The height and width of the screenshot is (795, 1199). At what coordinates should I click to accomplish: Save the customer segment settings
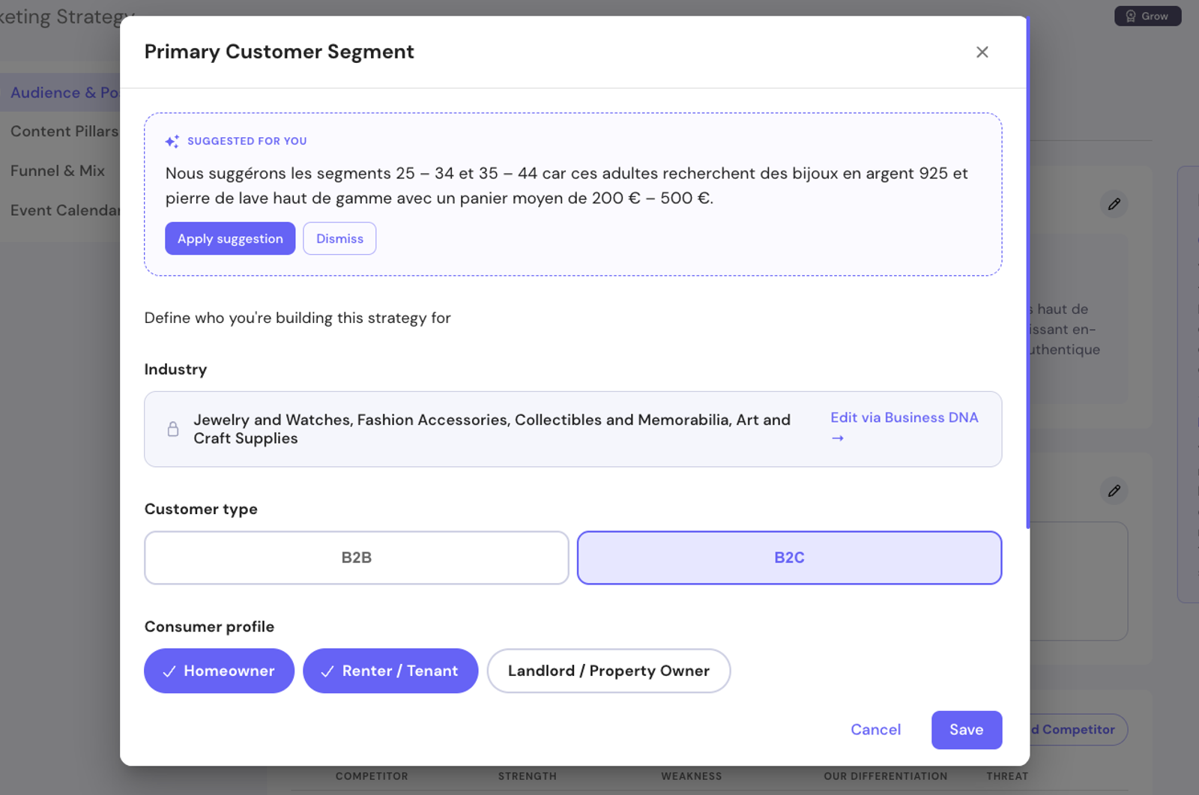tap(966, 730)
